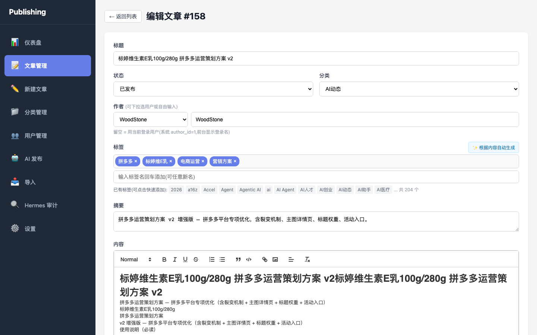Open 新建文章 in the sidebar
This screenshot has height=335, width=537.
point(48,89)
